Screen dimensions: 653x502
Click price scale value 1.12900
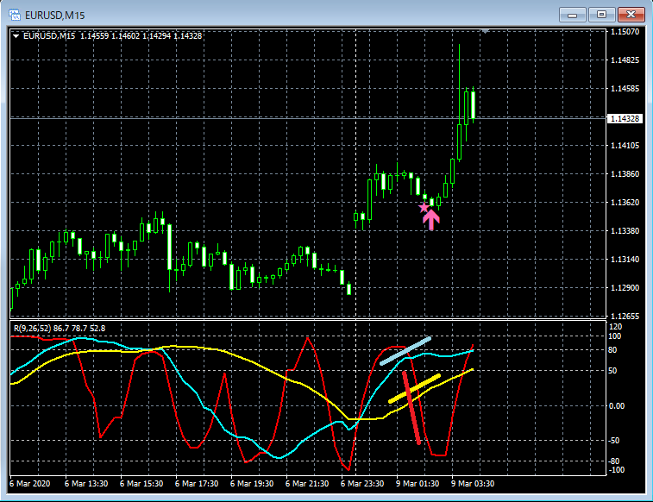pyautogui.click(x=625, y=287)
